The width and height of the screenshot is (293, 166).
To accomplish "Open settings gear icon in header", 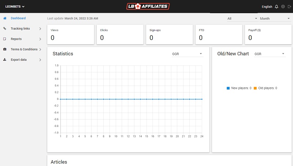I will [283, 7].
